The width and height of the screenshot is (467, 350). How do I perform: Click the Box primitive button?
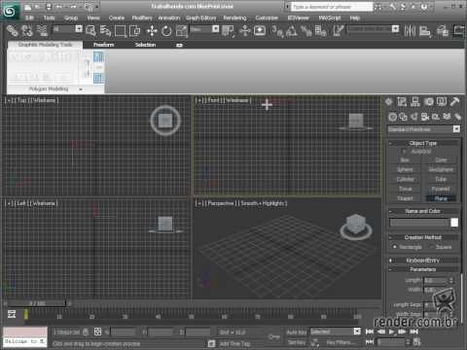[405, 160]
